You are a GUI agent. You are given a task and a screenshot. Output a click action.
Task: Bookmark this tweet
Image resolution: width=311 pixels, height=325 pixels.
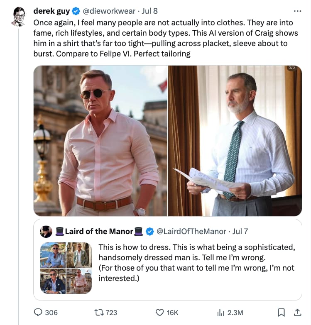[281, 313]
